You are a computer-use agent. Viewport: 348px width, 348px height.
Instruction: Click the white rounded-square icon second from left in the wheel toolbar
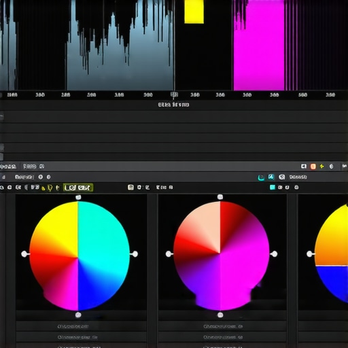pos(10,188)
